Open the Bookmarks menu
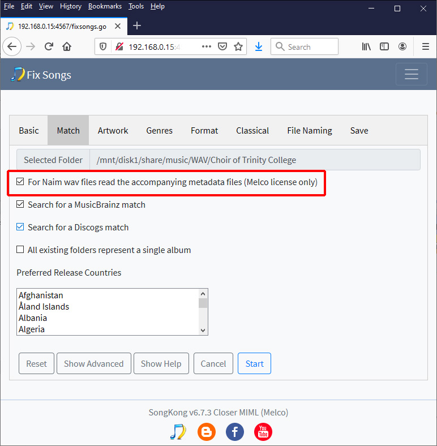 coord(105,6)
